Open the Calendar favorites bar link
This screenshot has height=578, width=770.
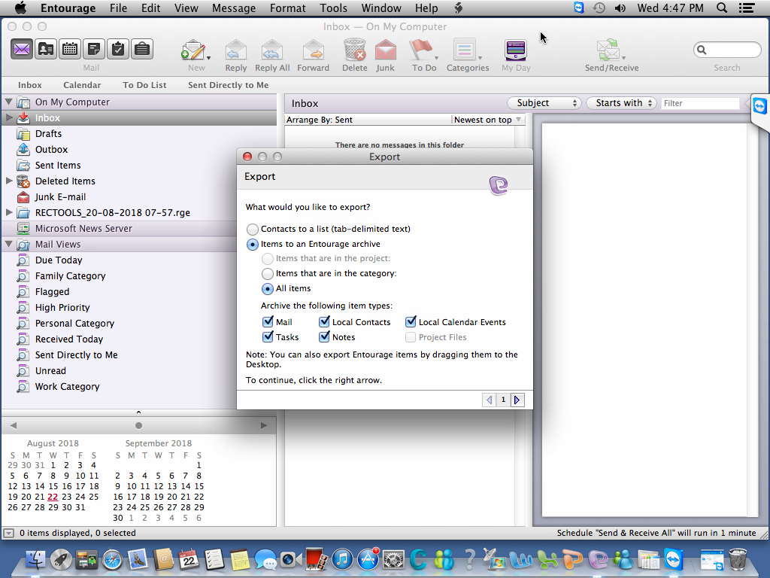point(82,85)
